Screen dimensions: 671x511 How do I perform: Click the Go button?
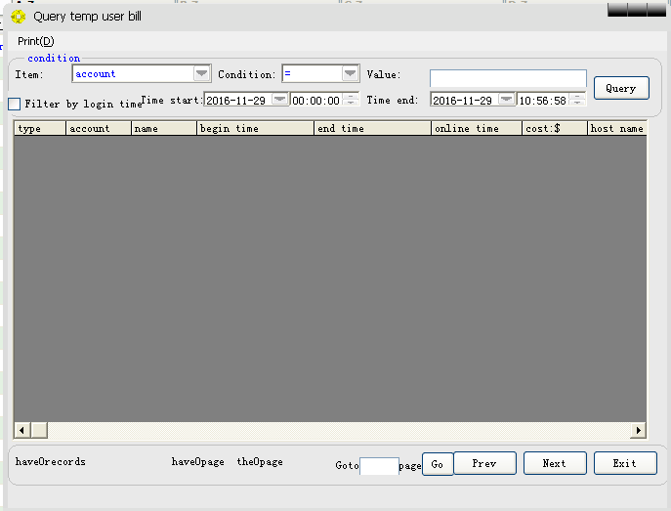point(438,464)
